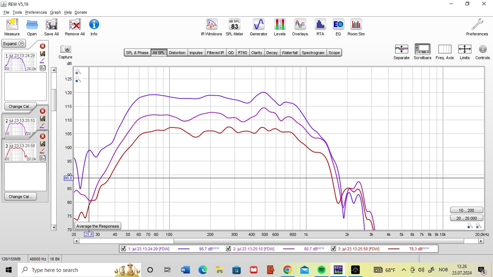Select the Distortion tab

(177, 53)
